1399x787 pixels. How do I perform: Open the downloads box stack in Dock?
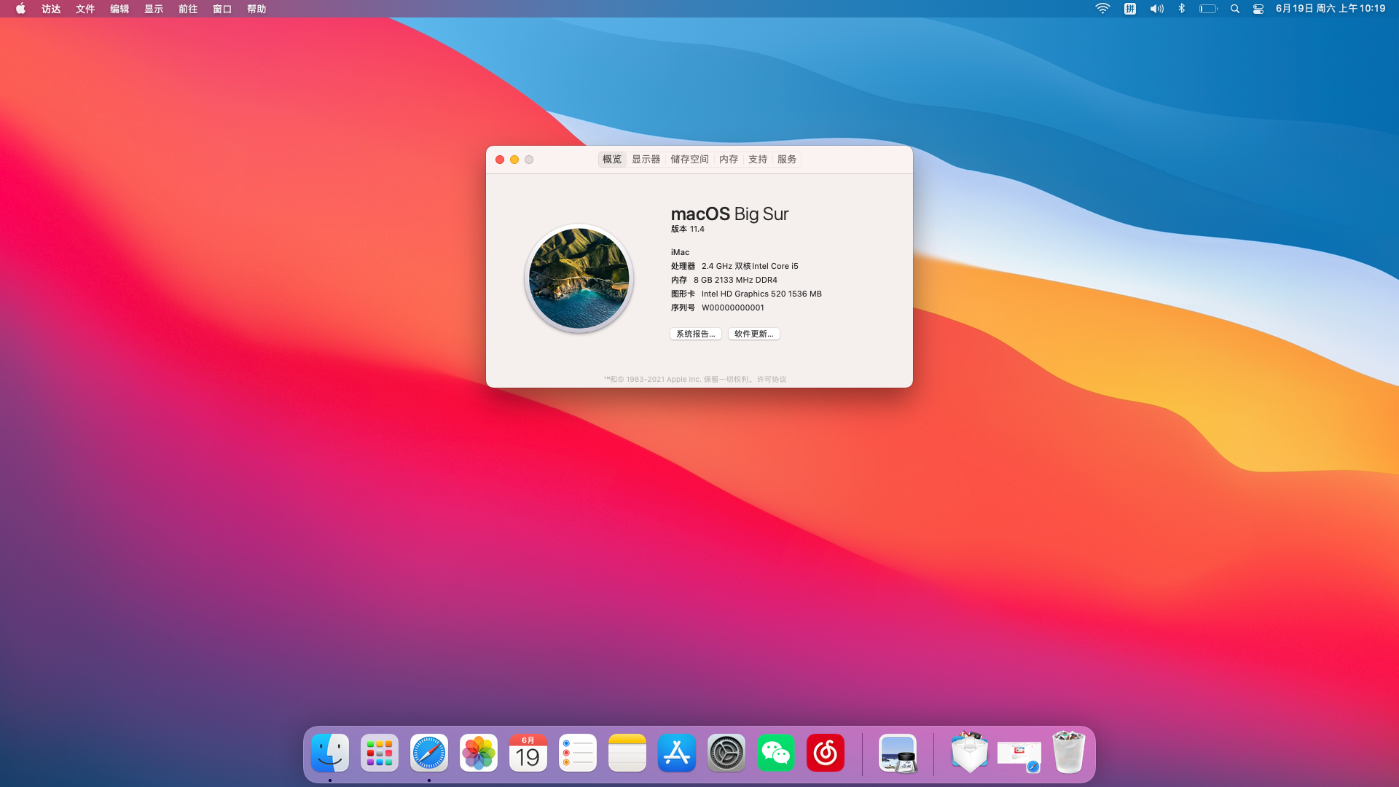point(970,753)
